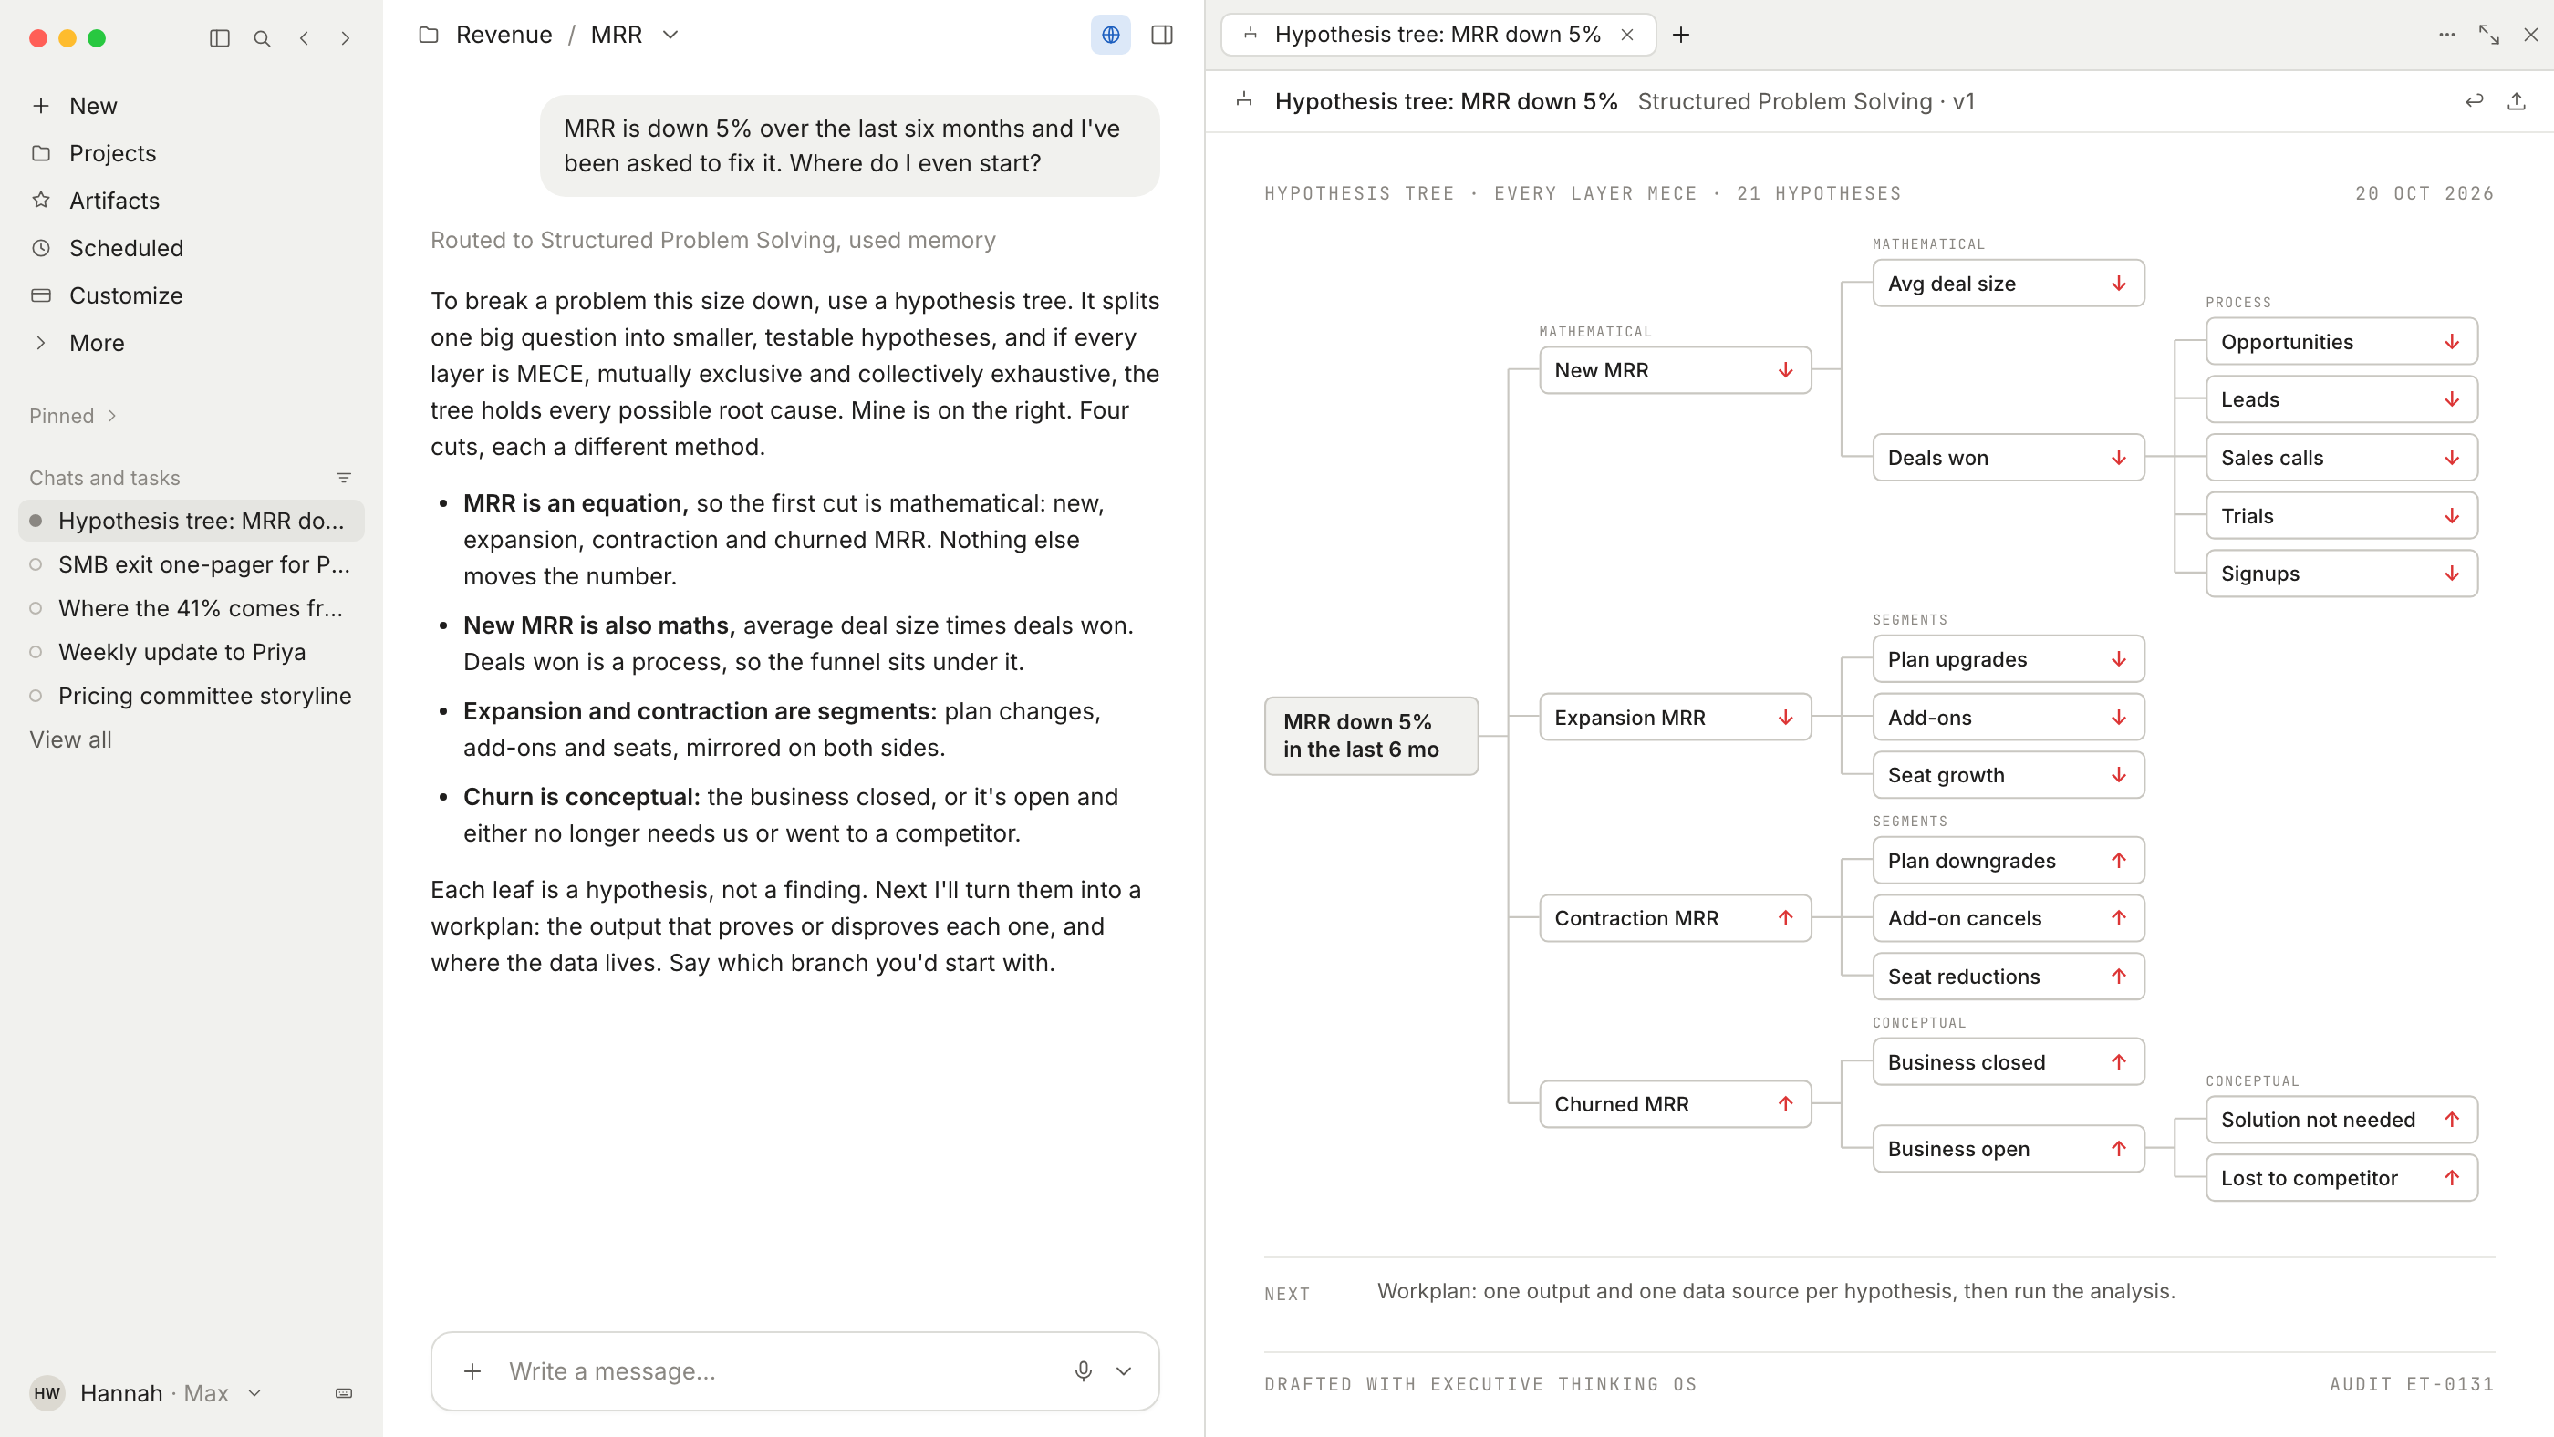
Task: Click the Revenue breadcrumb link
Action: click(504, 35)
